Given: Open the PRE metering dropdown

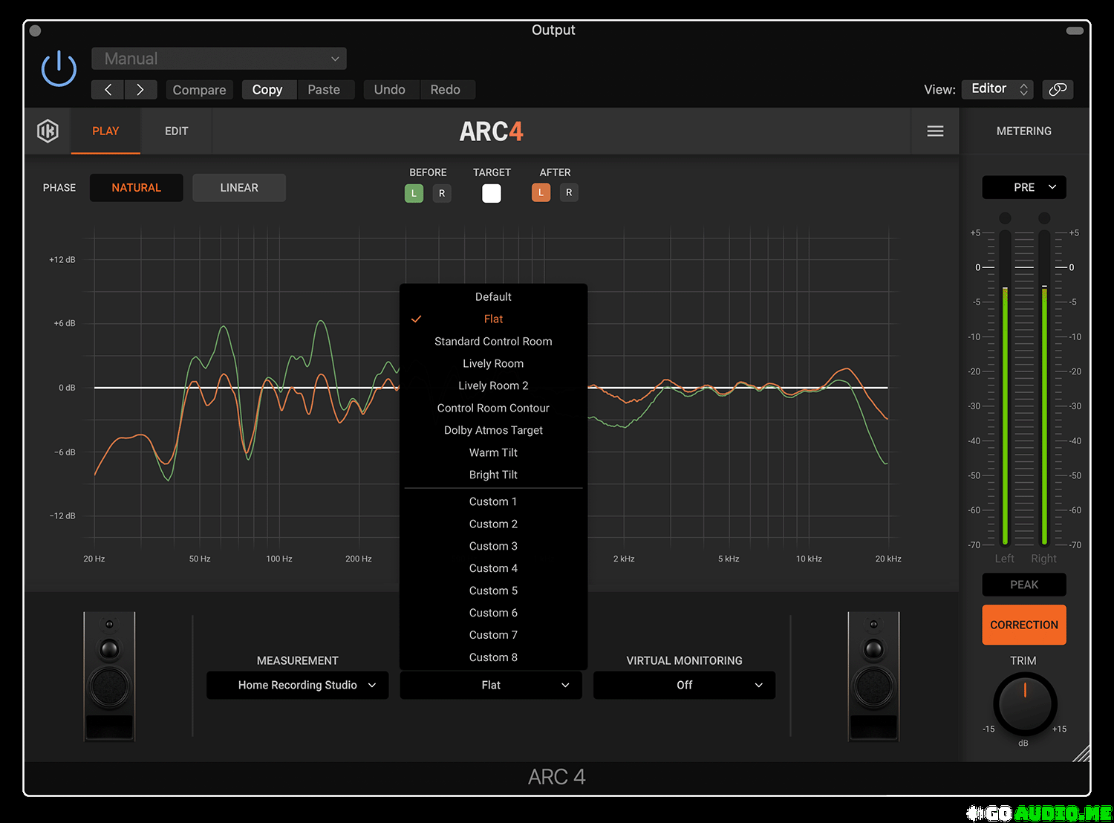Looking at the screenshot, I should tap(1023, 187).
